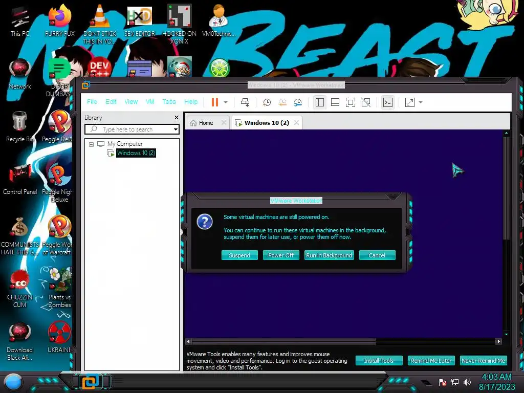524x393 pixels.
Task: Open stretch display options dropdown
Action: 421,102
